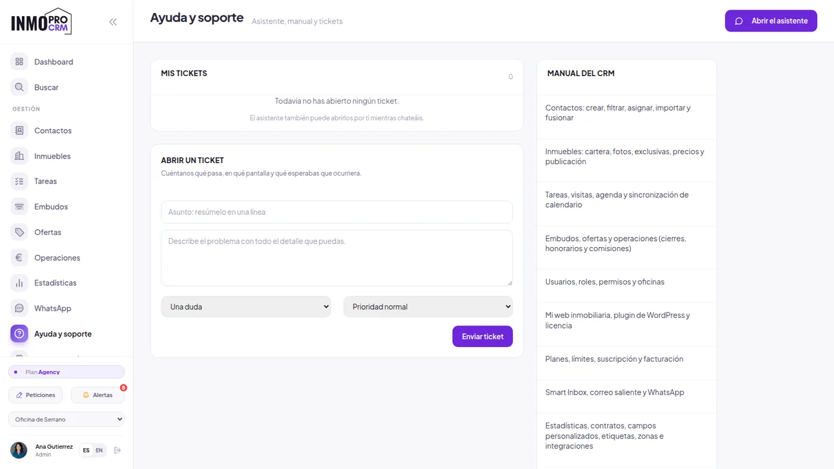Submit with Enviar ticket button
The height and width of the screenshot is (469, 834).
483,336
